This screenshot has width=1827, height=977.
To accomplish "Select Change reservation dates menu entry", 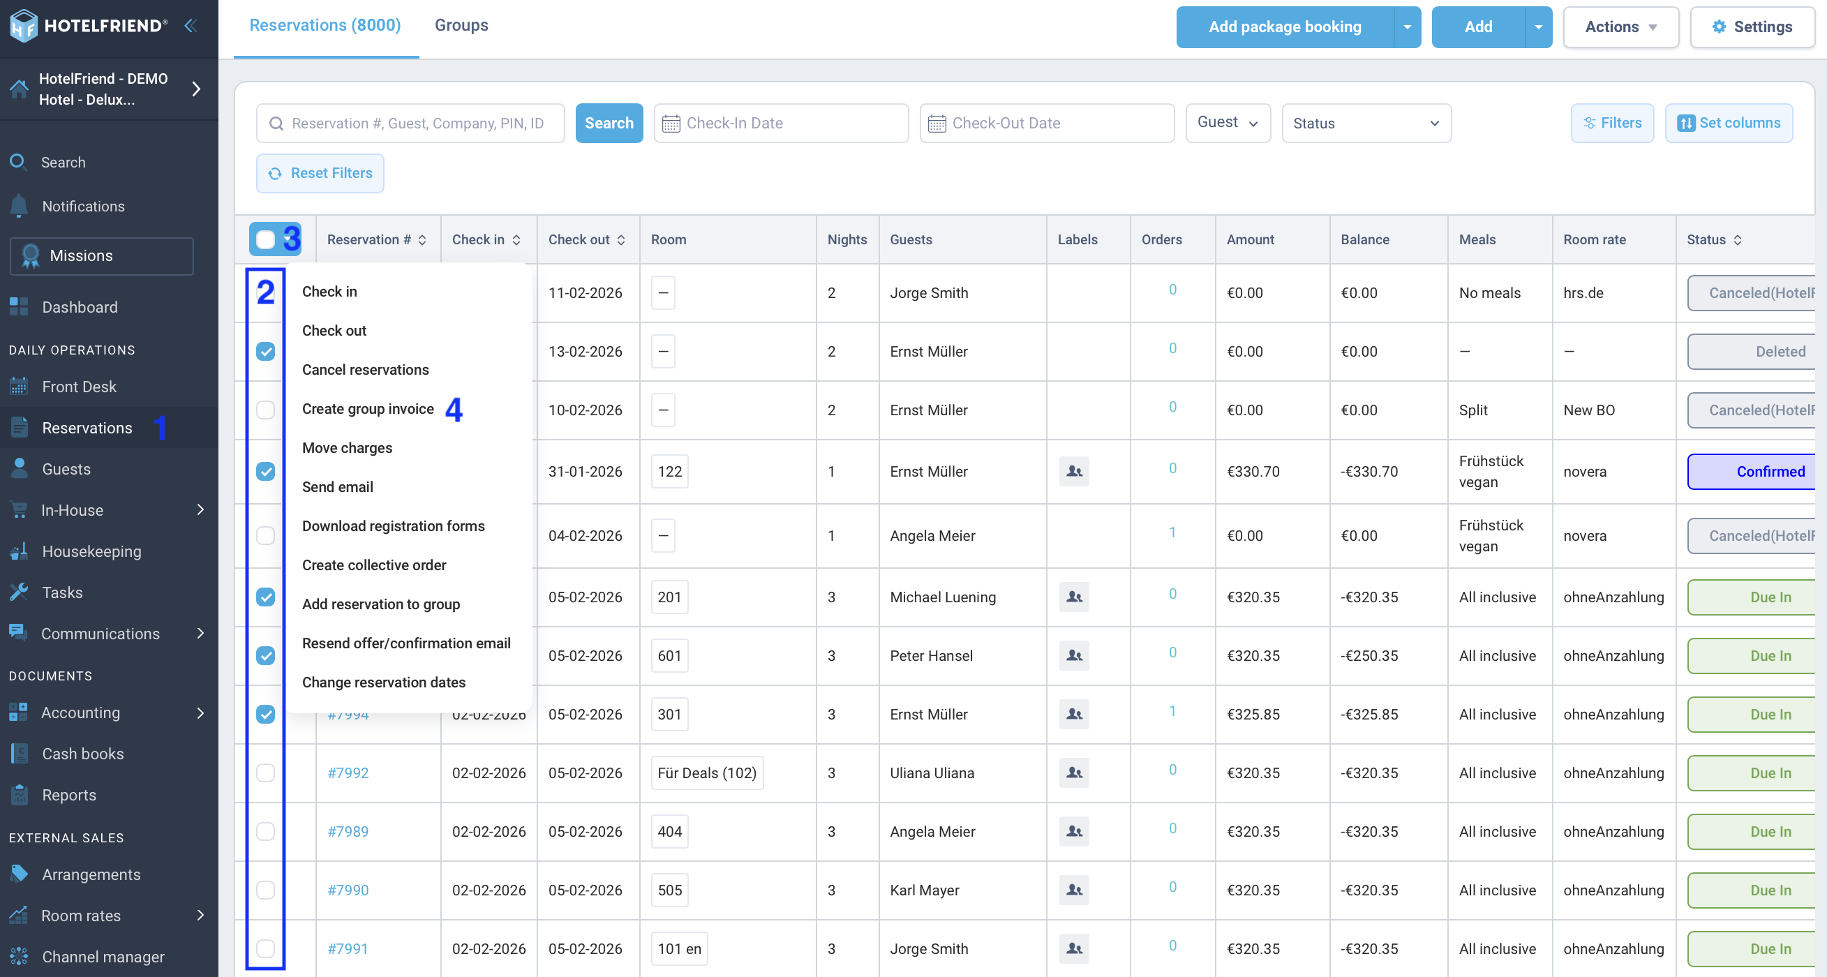I will click(x=384, y=682).
